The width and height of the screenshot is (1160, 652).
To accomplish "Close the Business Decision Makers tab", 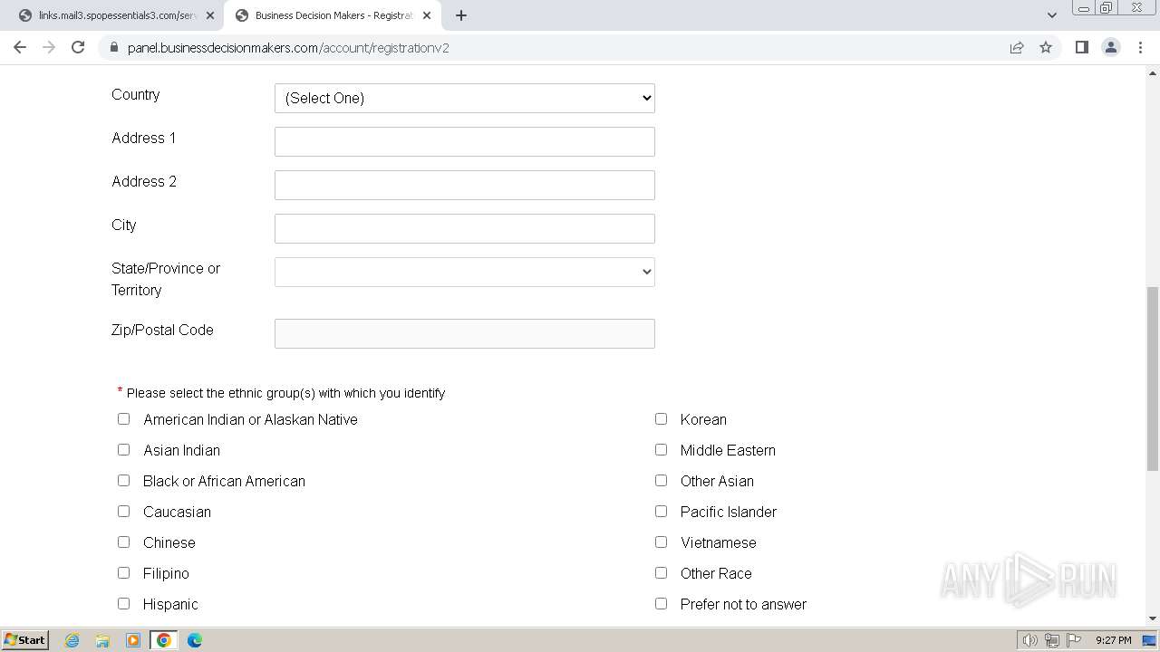I will pos(427,15).
